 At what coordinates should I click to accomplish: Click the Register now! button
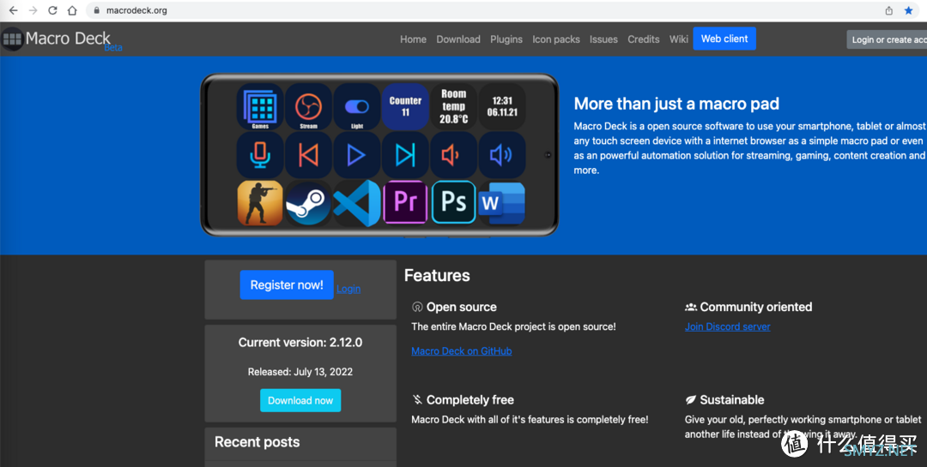pos(287,284)
